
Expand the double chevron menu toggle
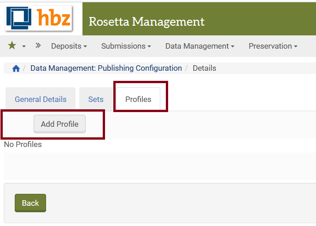38,45
